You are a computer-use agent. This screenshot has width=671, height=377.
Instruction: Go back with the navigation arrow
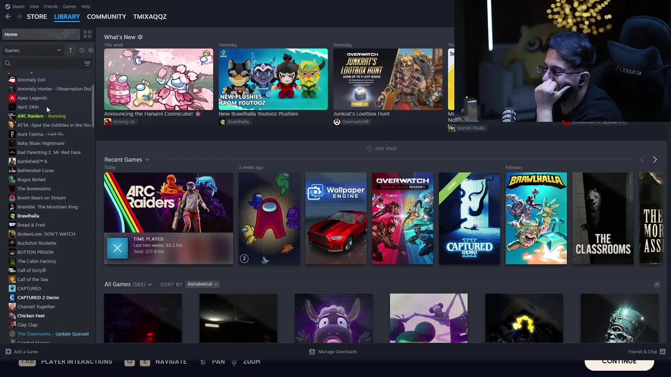point(8,17)
